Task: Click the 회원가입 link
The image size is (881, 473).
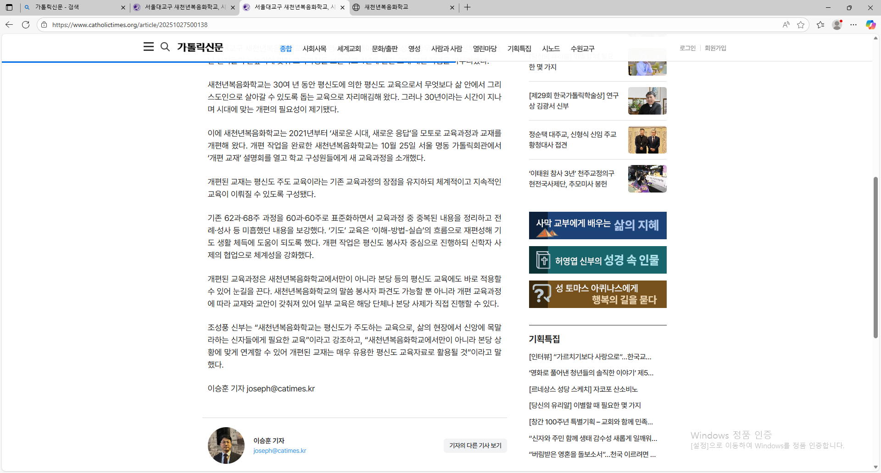Action: click(715, 48)
